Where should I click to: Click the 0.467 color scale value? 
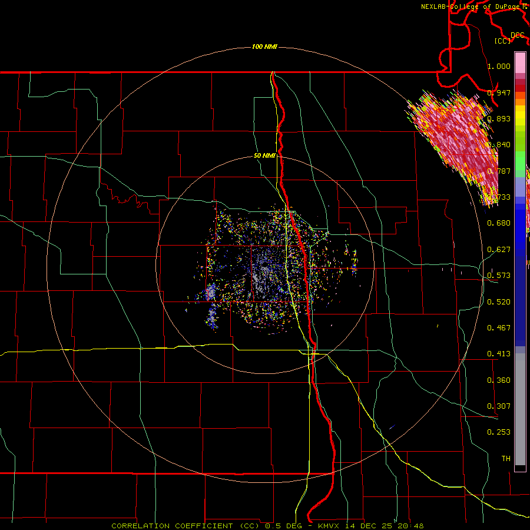[x=499, y=328]
